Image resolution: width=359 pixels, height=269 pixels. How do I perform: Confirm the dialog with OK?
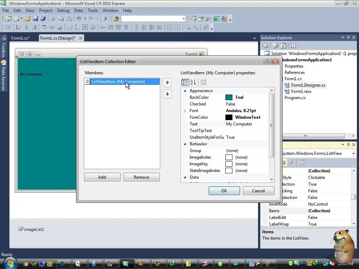click(x=224, y=191)
